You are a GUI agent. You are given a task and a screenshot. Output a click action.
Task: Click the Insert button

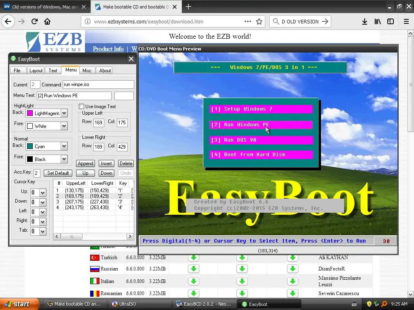click(106, 163)
